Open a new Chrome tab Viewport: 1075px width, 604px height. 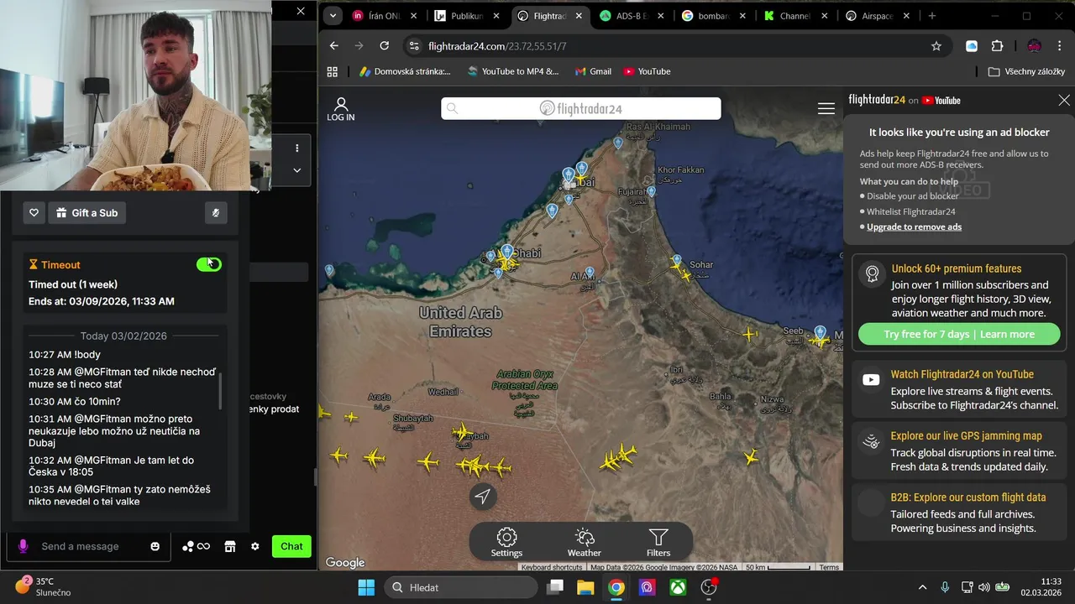coord(931,15)
